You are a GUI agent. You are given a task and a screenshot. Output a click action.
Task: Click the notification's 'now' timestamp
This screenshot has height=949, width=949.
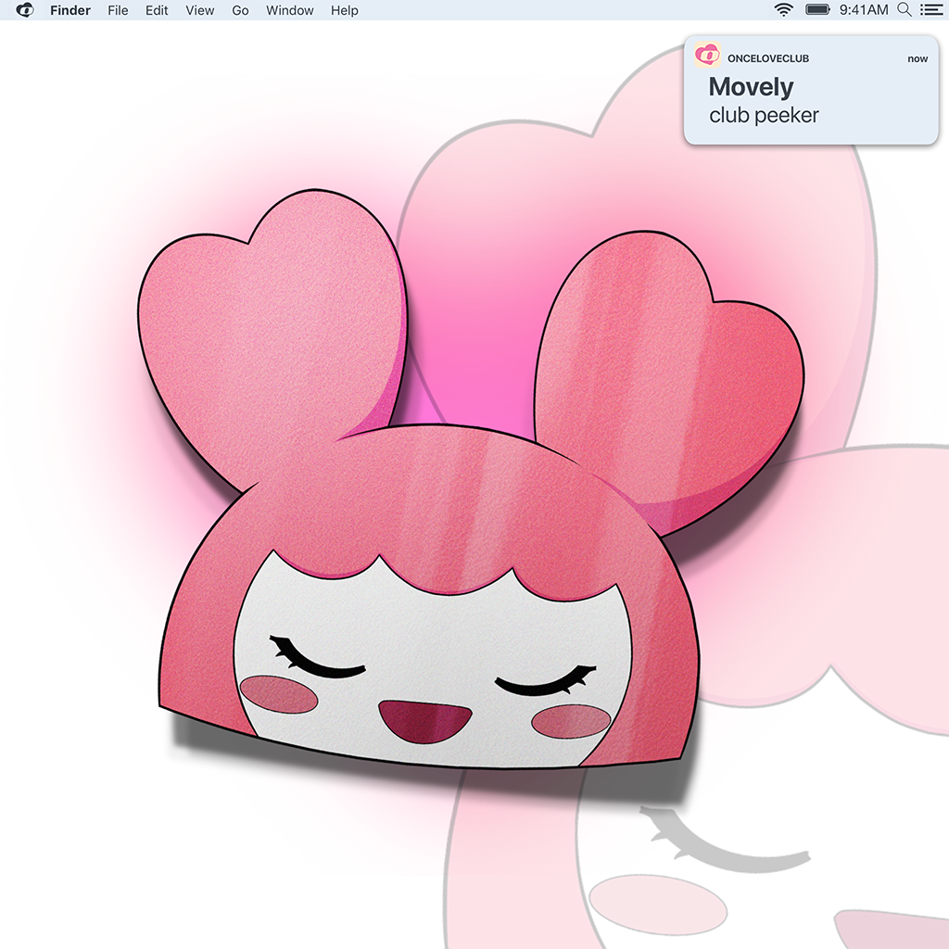[x=917, y=58]
